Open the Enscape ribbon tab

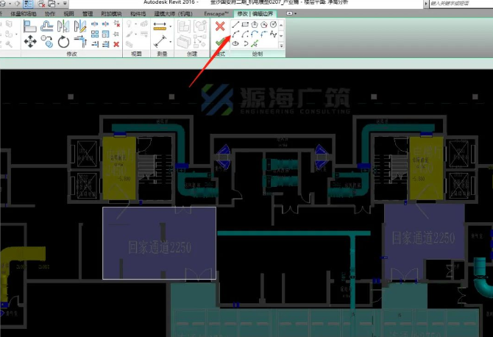(x=216, y=13)
